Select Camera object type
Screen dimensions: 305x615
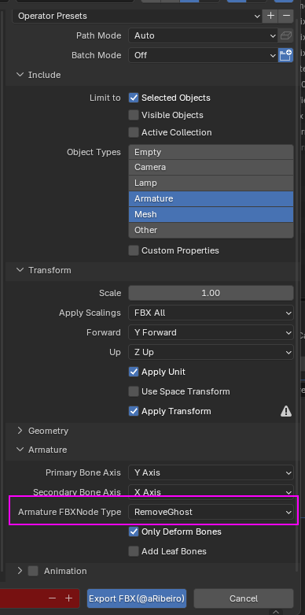pyautogui.click(x=211, y=168)
